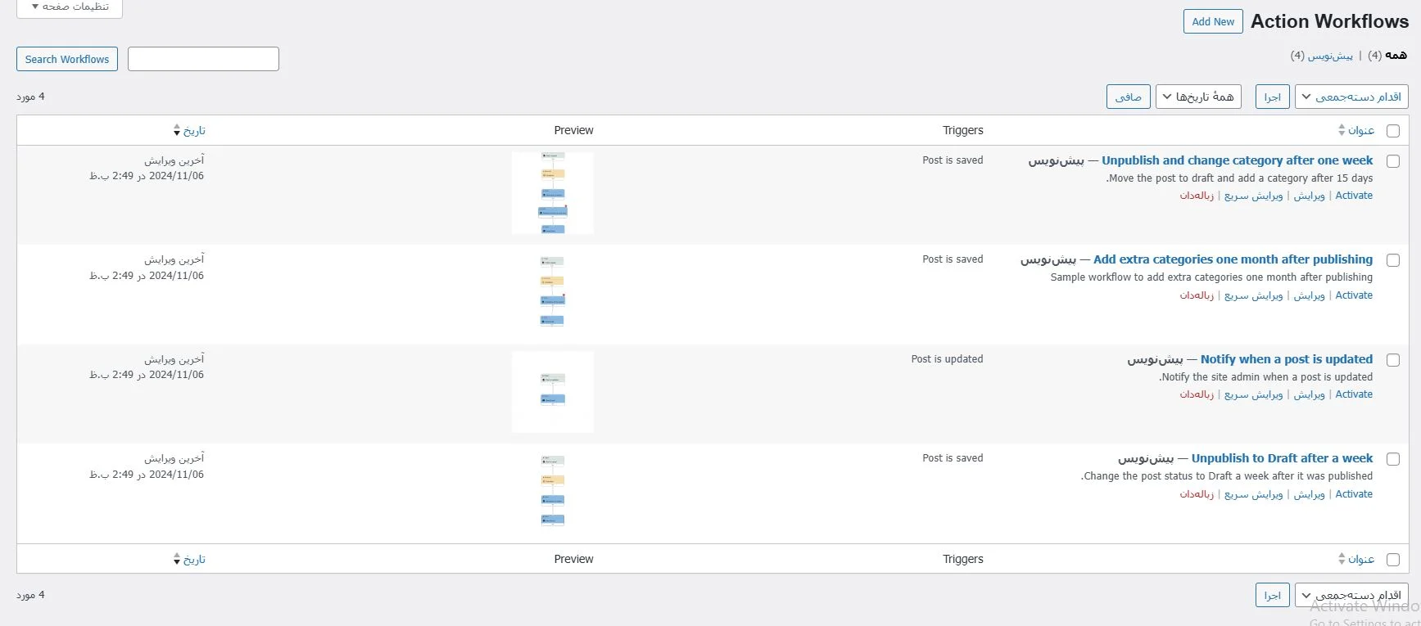The image size is (1421, 626).
Task: Open preview thumbnail of Add extra categories workflow
Action: tap(553, 292)
